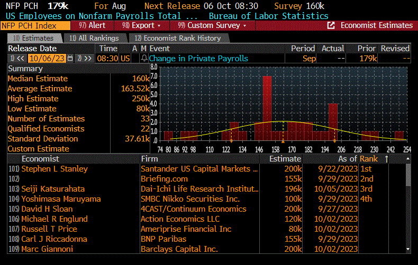The height and width of the screenshot is (265, 418).
Task: Click firm 4CAST/Continuum Economics
Action: pyautogui.click(x=194, y=209)
